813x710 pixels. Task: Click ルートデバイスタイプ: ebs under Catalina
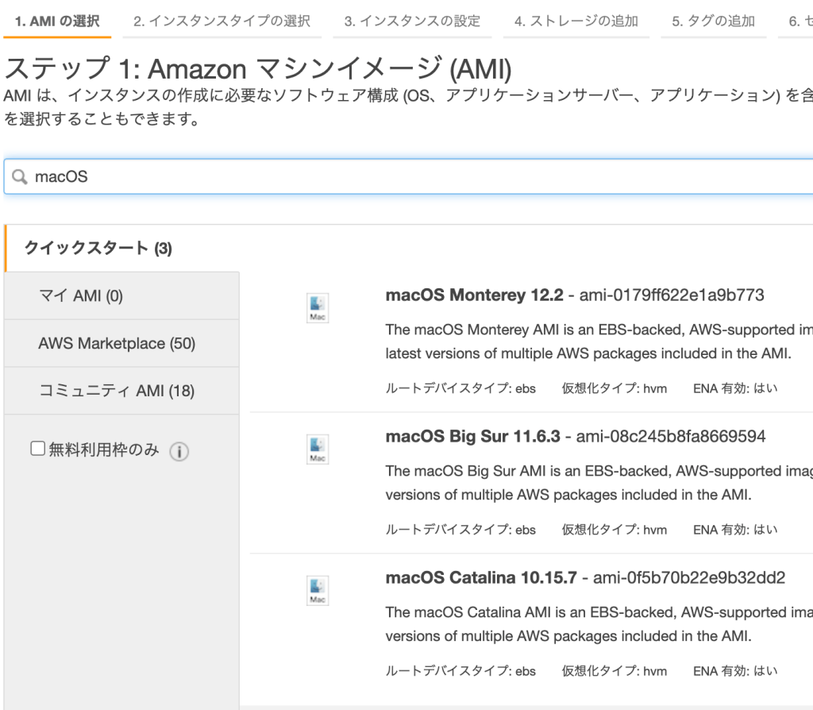click(460, 671)
